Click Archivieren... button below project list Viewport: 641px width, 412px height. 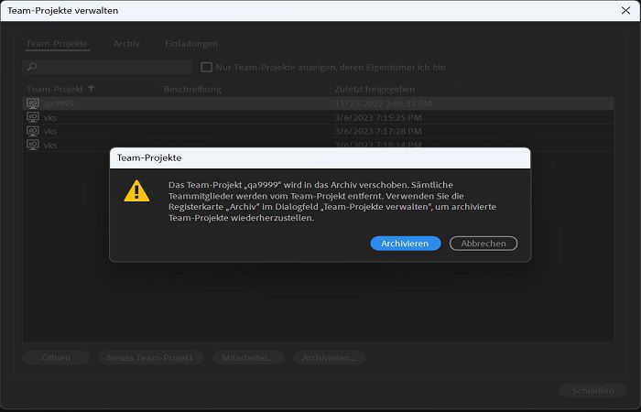[329, 358]
